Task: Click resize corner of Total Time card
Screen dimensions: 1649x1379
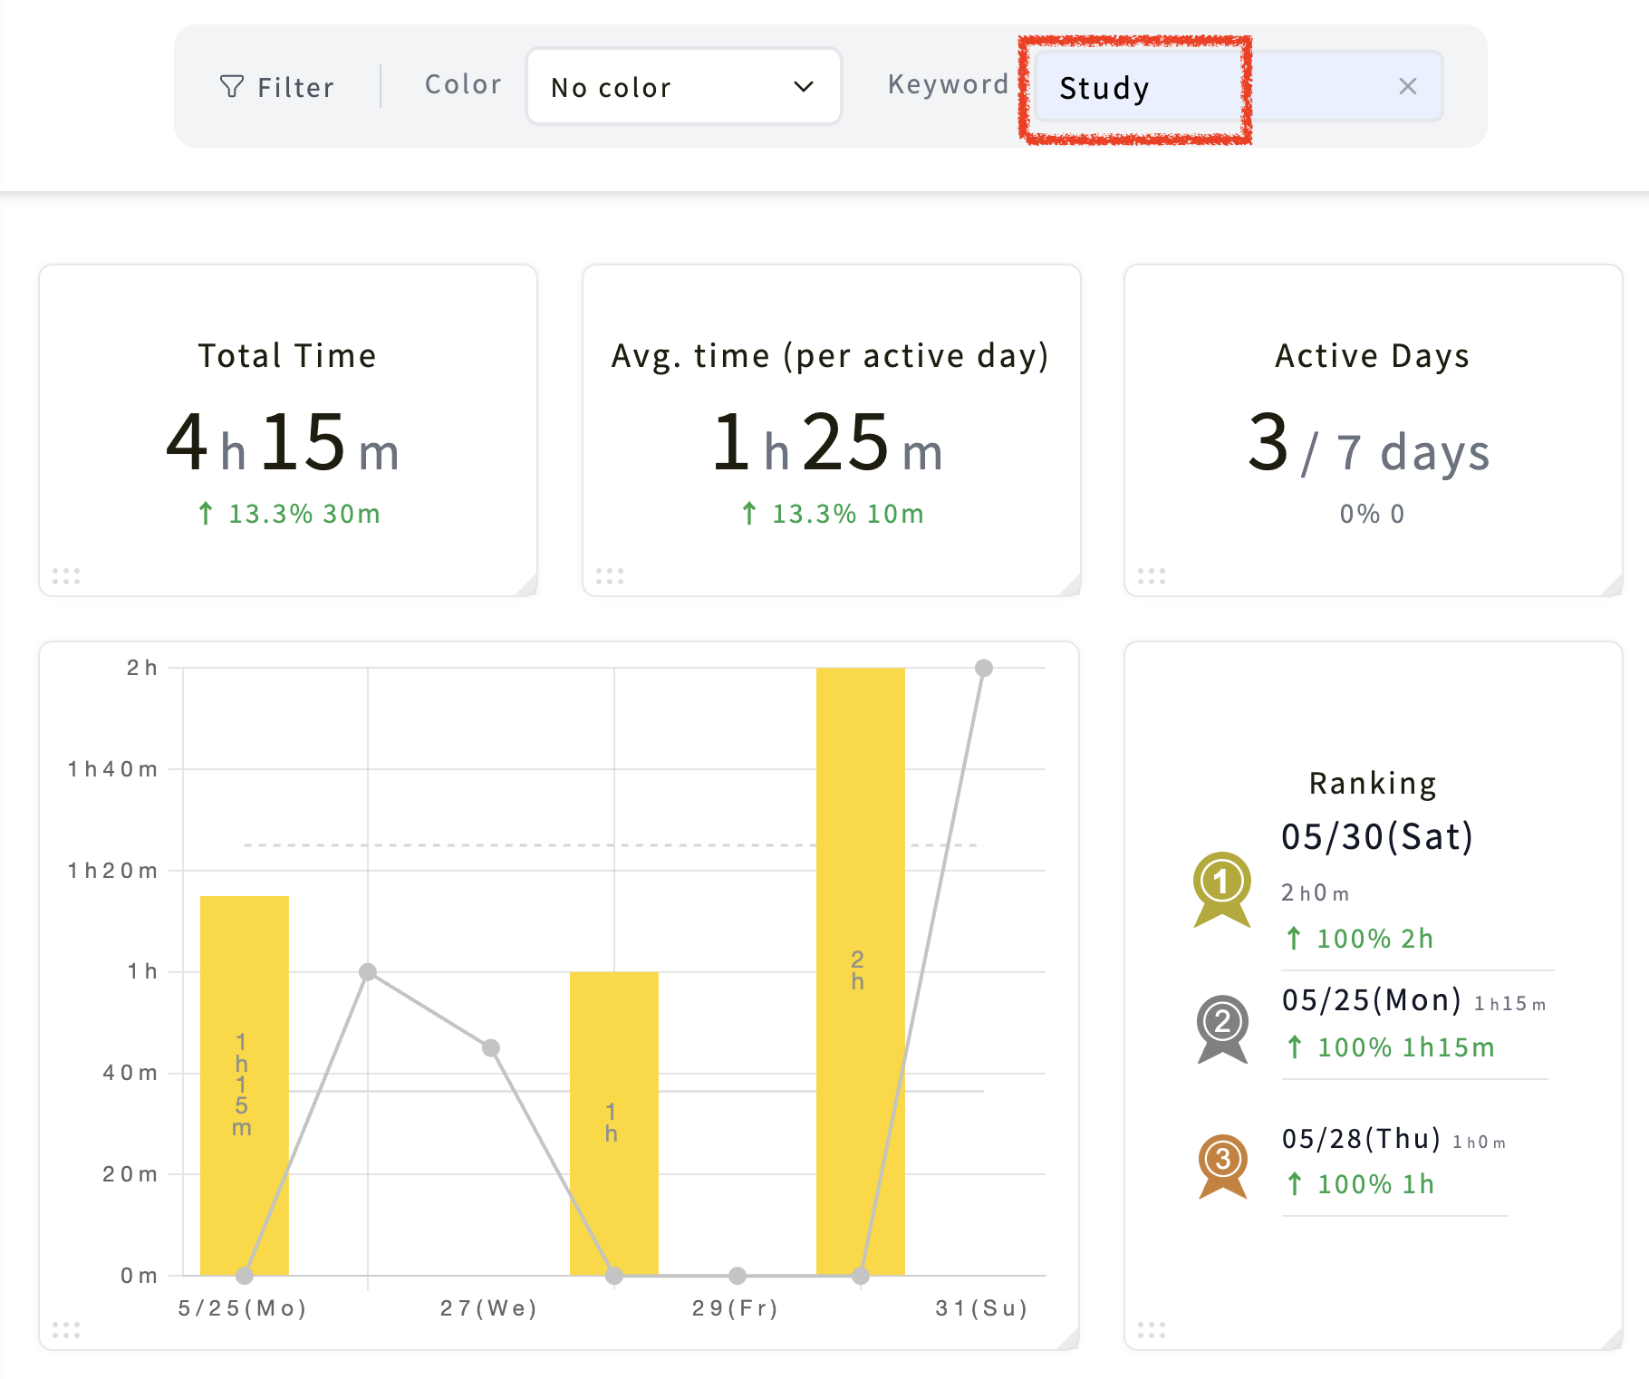Action: (527, 586)
